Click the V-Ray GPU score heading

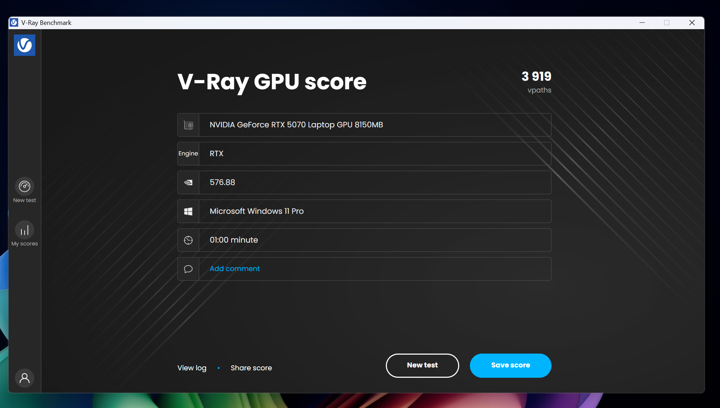point(272,82)
